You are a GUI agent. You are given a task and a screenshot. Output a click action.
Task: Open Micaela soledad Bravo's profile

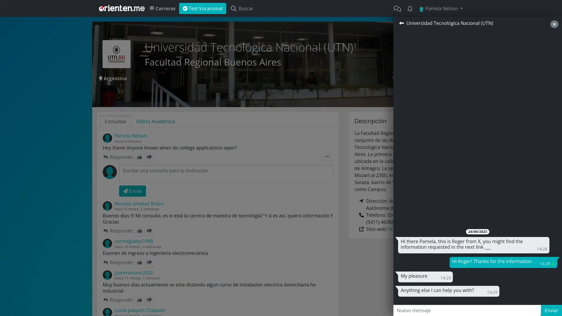coord(139,204)
